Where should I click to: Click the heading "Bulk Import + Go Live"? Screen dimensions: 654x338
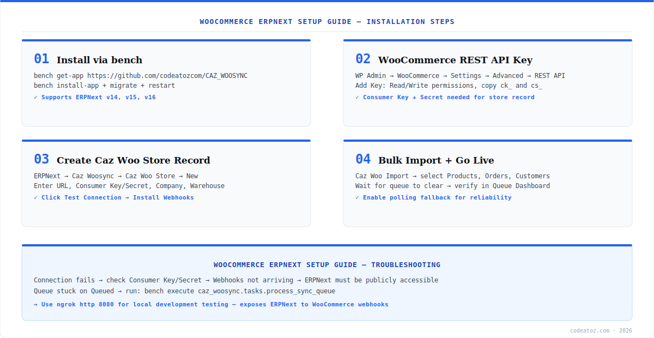pos(436,160)
